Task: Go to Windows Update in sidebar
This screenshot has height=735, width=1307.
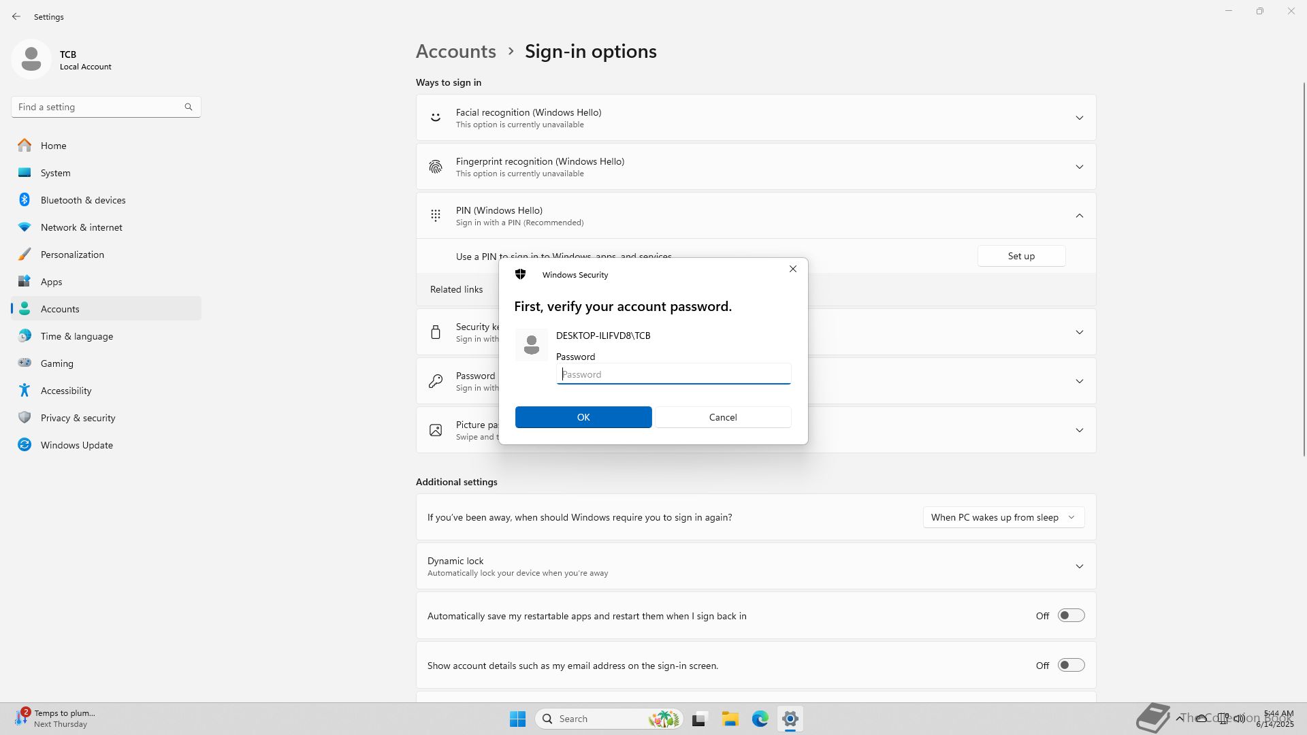Action: point(76,445)
